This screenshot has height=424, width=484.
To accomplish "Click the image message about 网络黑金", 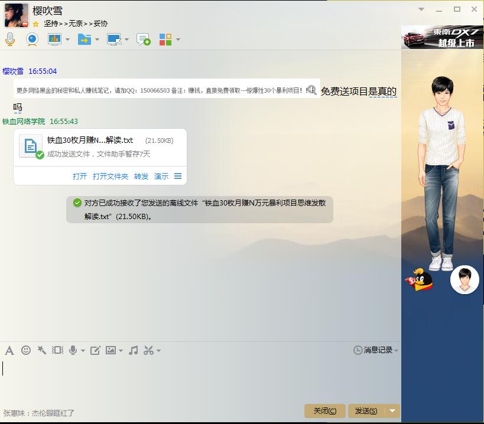I will pos(167,89).
